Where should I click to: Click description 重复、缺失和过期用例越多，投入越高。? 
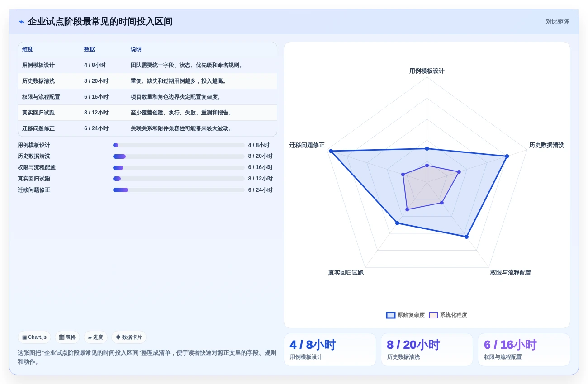pyautogui.click(x=179, y=81)
